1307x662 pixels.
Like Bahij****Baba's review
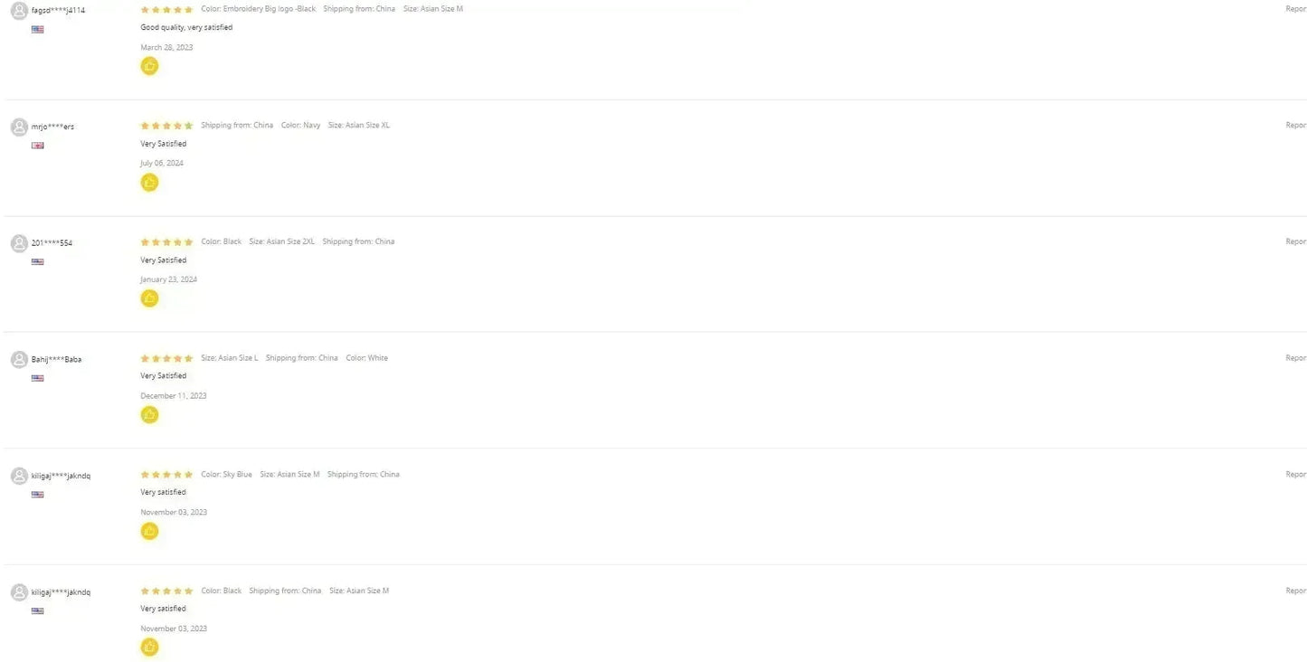click(149, 415)
